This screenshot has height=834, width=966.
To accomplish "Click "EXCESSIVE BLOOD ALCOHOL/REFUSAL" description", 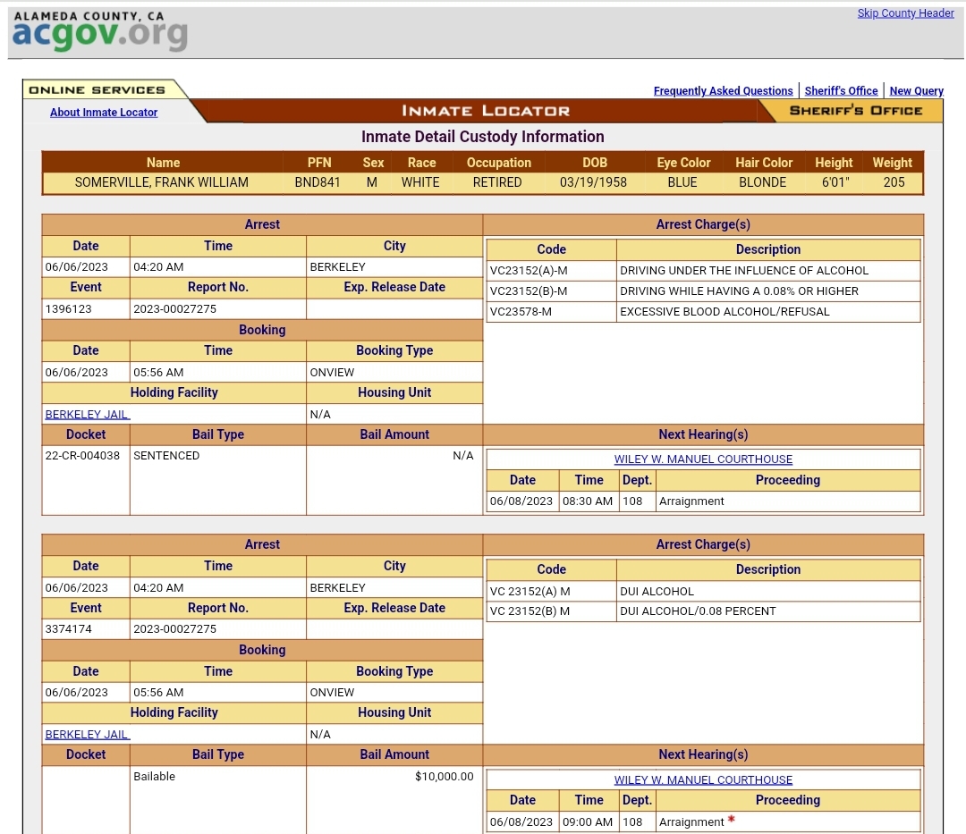I will point(724,311).
